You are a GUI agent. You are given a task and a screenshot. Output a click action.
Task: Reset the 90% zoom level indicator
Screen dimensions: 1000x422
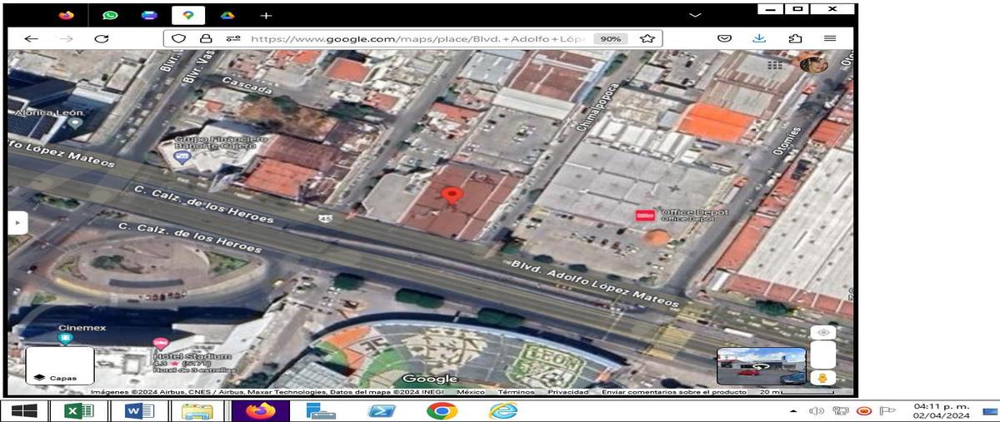pyautogui.click(x=611, y=38)
